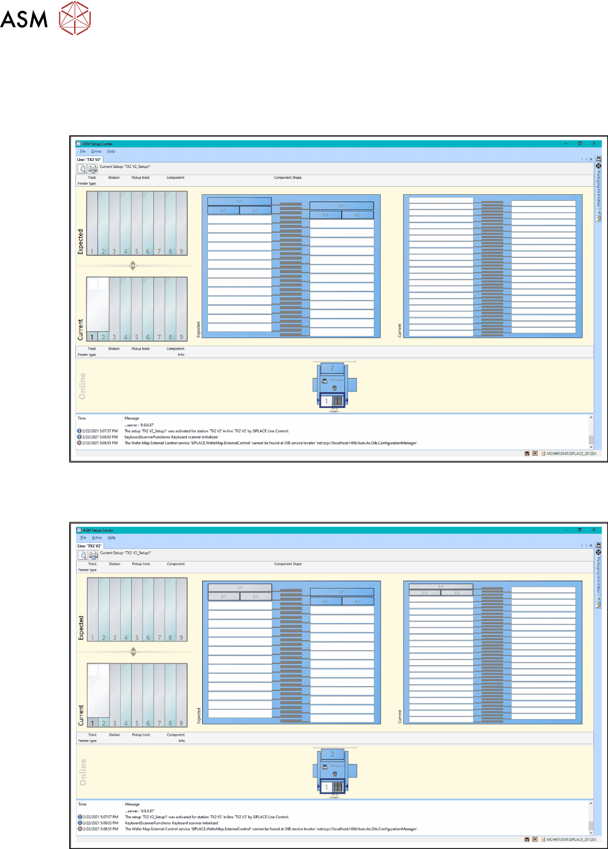Select Expected track 9 in upper window
The width and height of the screenshot is (608, 849).
click(181, 223)
